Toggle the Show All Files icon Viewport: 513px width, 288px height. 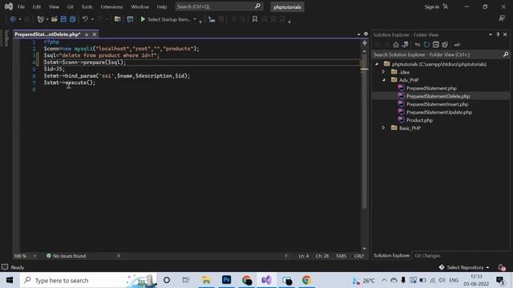point(445,45)
